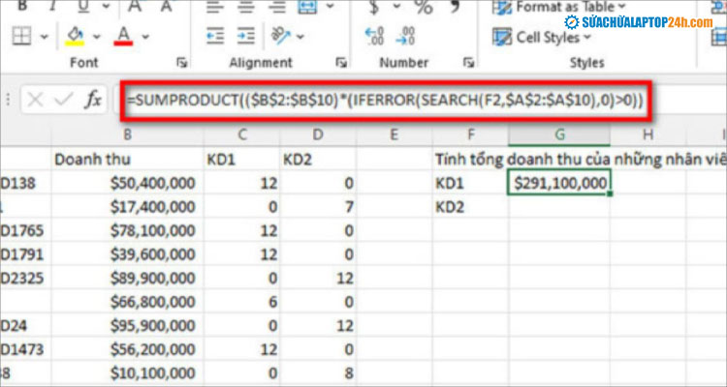727x387 pixels.
Task: Apply Percent Style
Action: pos(423,6)
